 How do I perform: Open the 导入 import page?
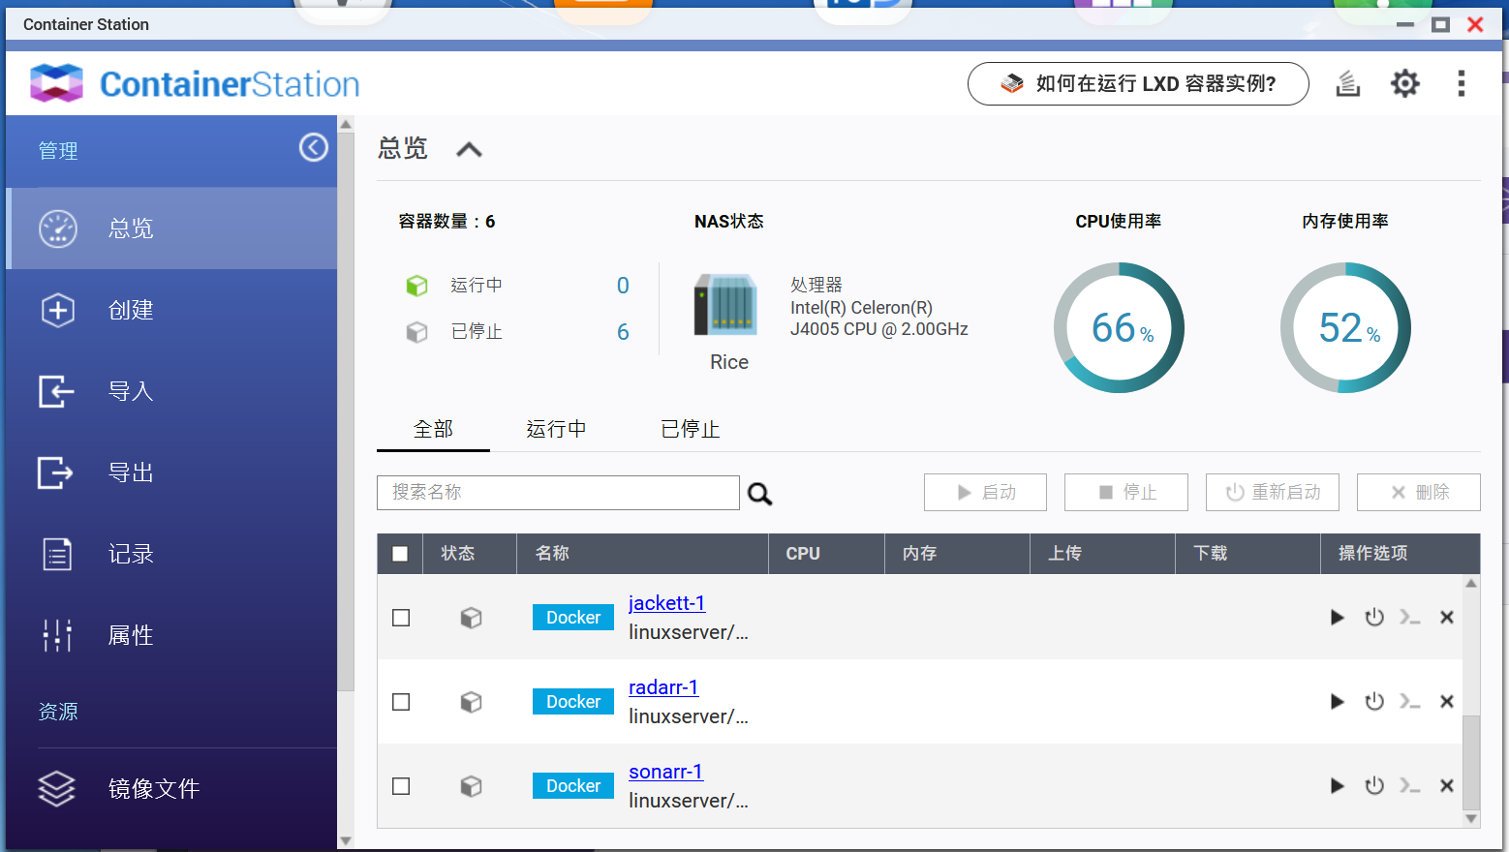[171, 391]
